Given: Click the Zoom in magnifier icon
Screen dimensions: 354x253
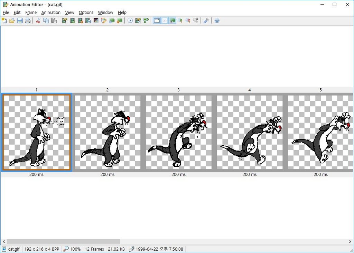Looking at the screenshot, I should coord(180,20).
